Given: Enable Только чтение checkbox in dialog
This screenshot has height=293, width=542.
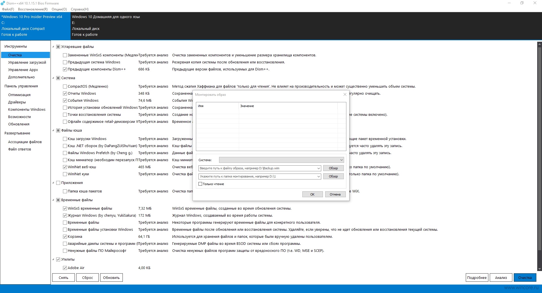Looking at the screenshot, I should 200,184.
